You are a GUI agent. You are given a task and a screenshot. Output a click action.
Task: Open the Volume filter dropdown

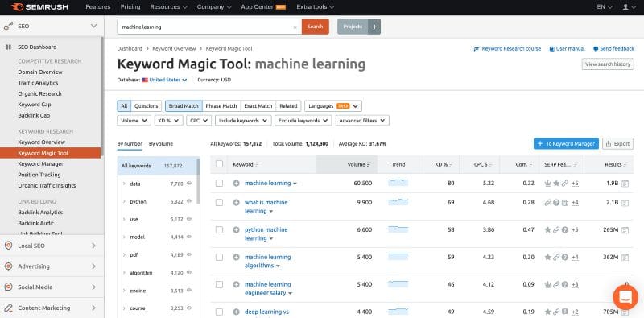134,121
